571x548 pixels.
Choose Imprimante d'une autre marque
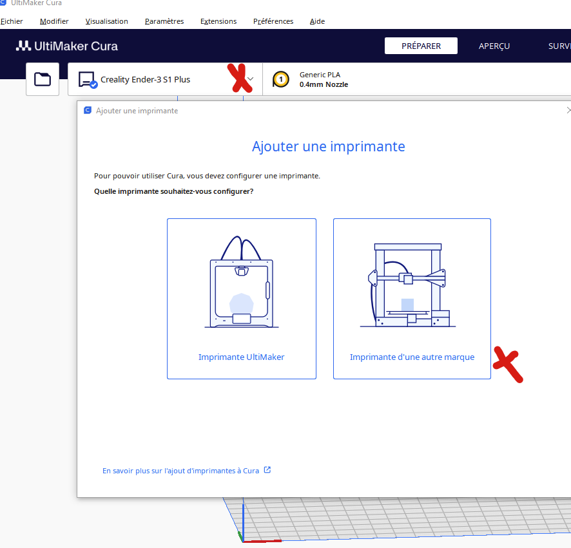(412, 299)
